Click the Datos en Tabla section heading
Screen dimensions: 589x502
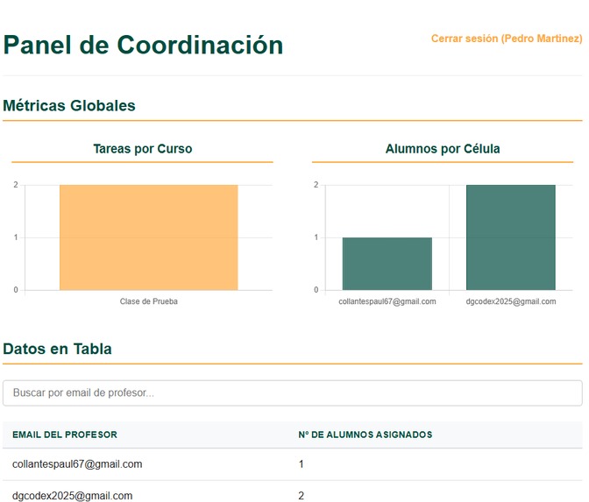click(58, 349)
